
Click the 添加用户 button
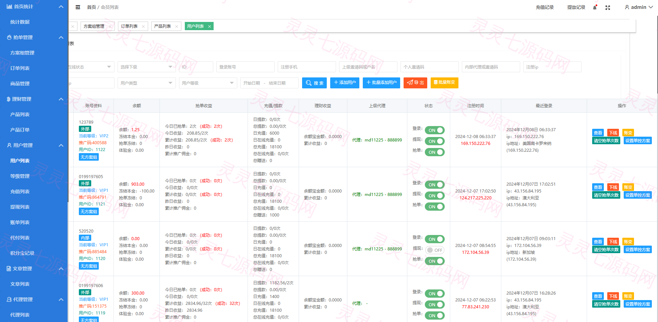[345, 83]
